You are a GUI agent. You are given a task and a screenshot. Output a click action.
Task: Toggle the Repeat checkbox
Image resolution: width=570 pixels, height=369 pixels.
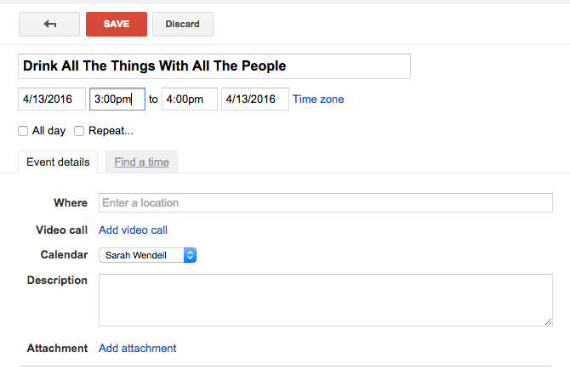(79, 131)
